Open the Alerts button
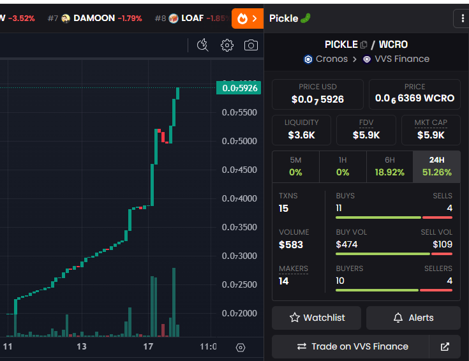469x361 pixels. click(413, 318)
